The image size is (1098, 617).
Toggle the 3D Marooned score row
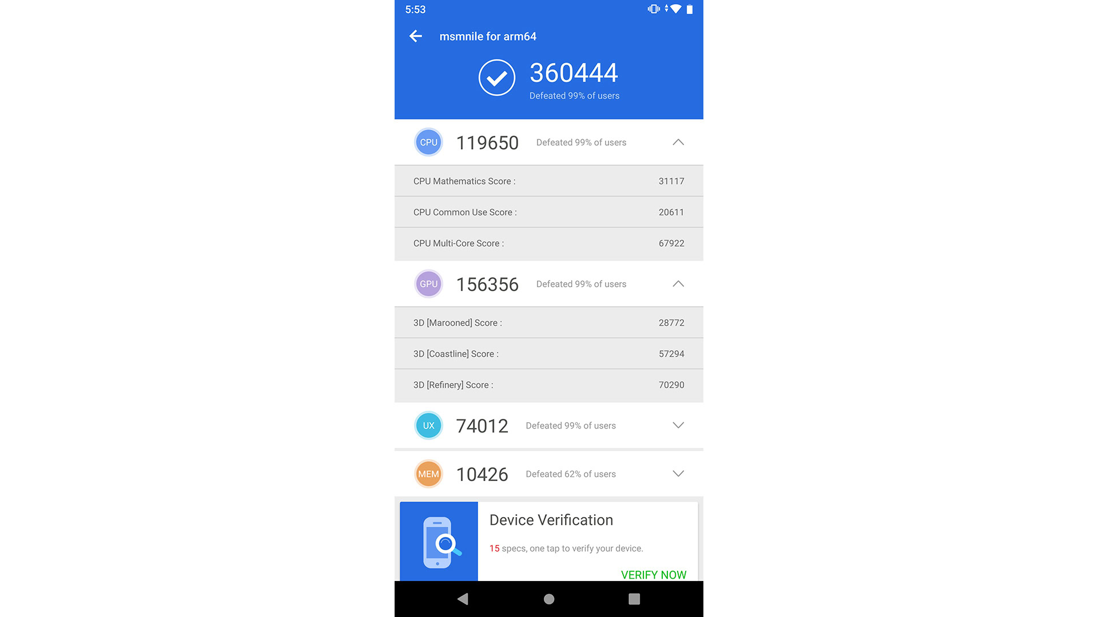(x=548, y=322)
